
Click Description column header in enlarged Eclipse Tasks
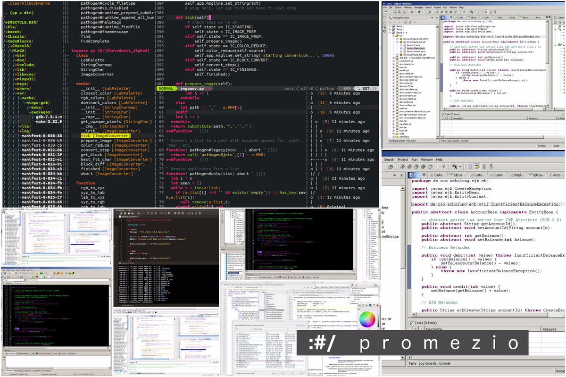tap(483, 329)
